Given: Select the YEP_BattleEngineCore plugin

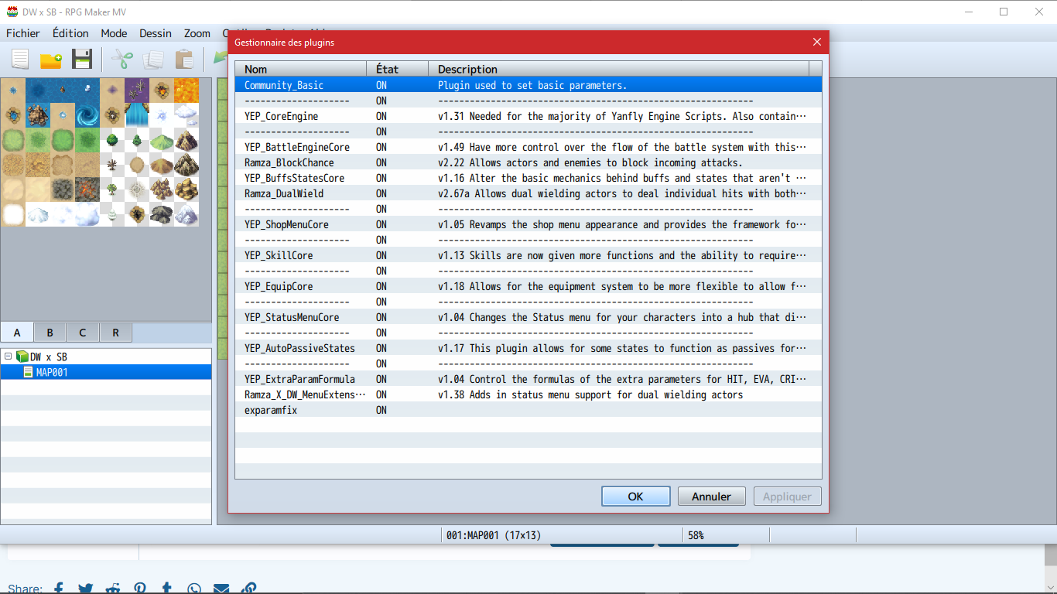Looking at the screenshot, I should point(528,147).
